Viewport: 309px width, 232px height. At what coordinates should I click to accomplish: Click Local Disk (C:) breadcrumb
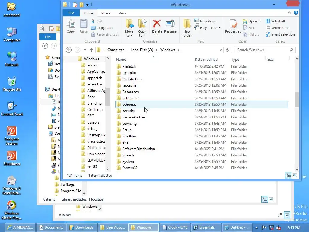pyautogui.click(x=142, y=50)
